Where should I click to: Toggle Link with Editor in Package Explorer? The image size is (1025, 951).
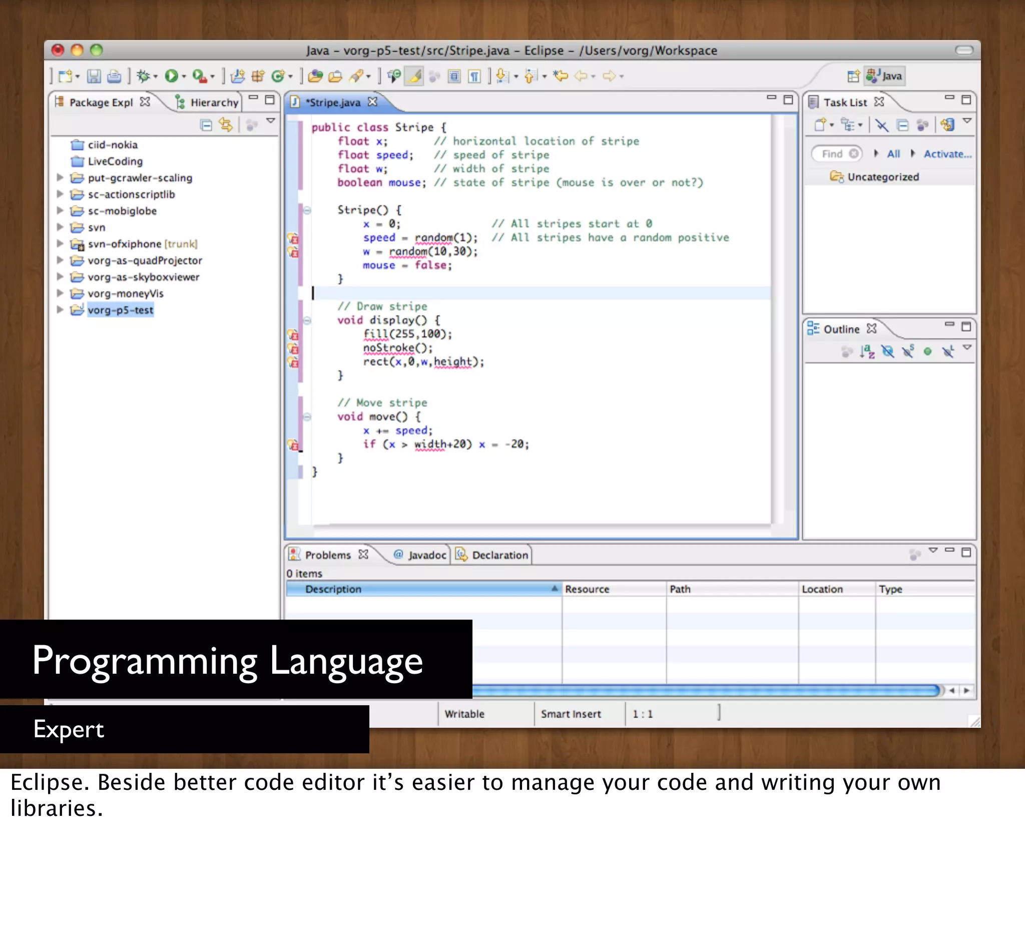(x=226, y=125)
